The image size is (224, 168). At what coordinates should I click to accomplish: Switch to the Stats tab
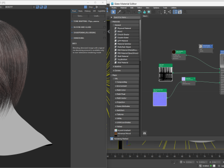pyautogui.click(x=80, y=11)
